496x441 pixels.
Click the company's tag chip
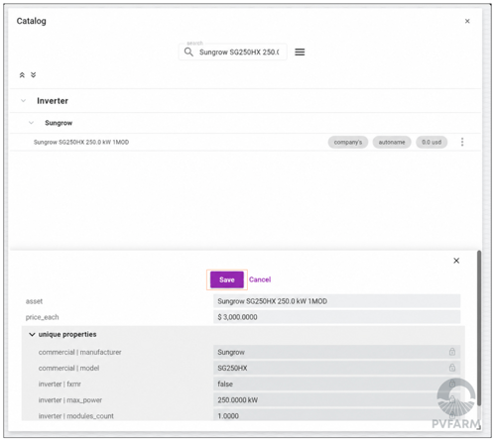348,142
